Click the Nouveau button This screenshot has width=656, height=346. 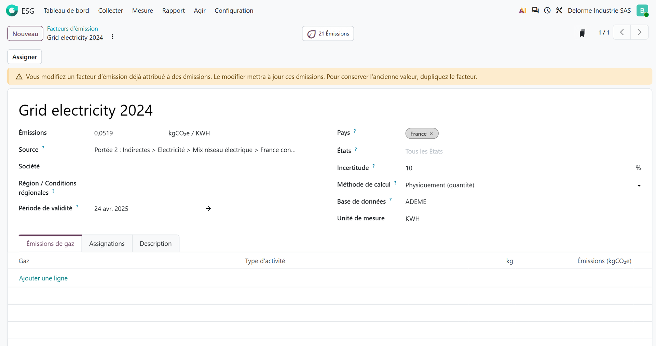point(25,33)
